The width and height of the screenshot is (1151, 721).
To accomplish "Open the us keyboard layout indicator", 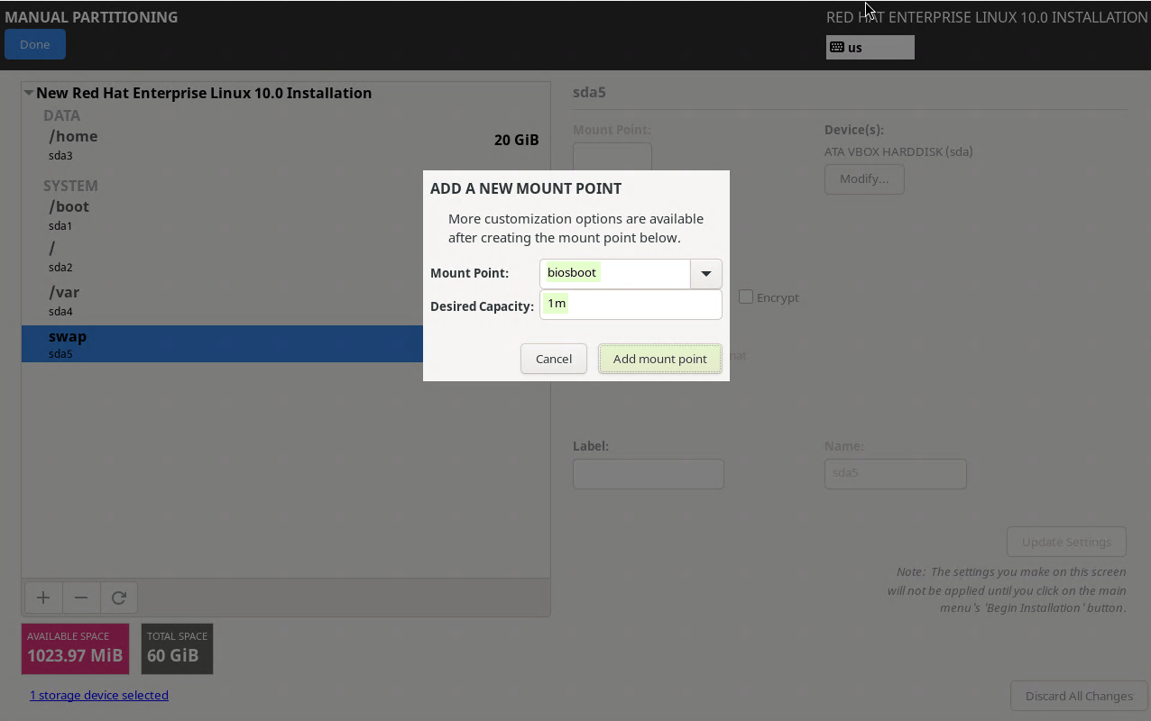I will [x=870, y=48].
